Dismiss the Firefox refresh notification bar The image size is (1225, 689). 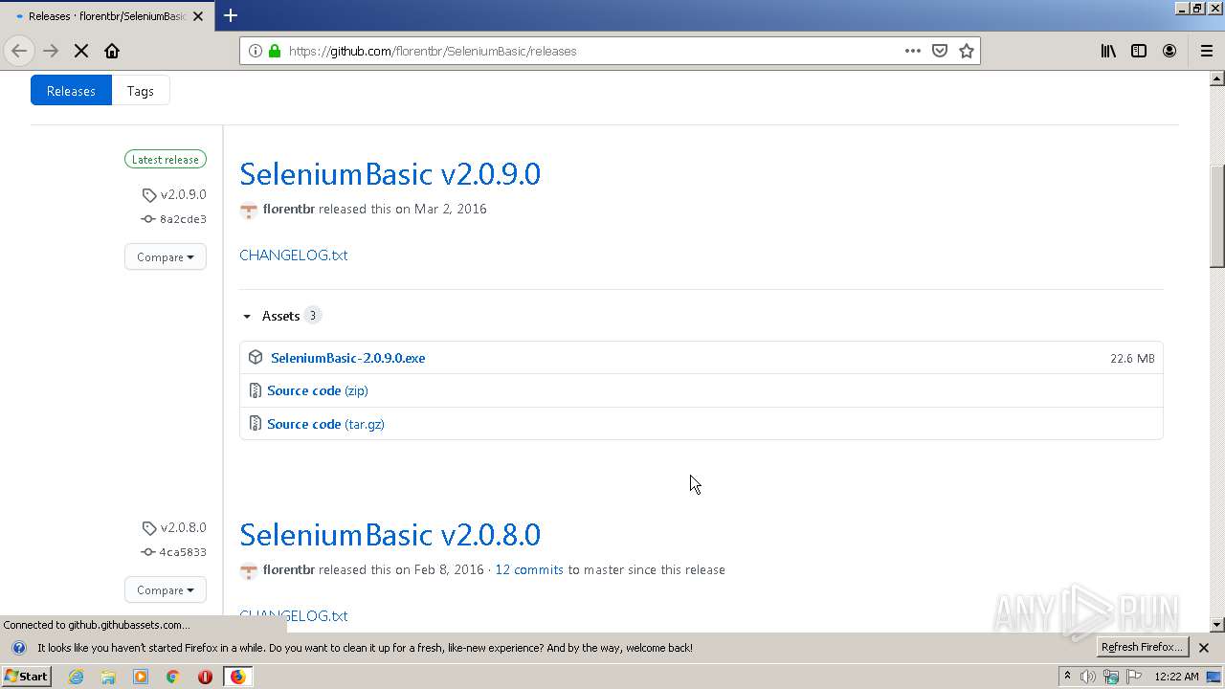1204,648
